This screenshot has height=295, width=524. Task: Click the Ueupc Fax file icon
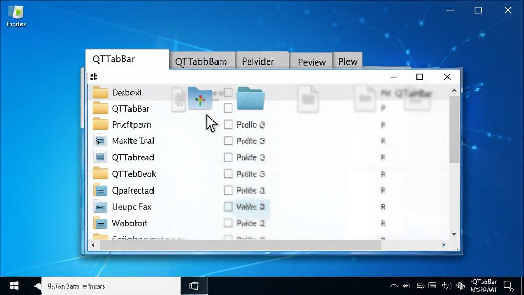click(x=100, y=207)
